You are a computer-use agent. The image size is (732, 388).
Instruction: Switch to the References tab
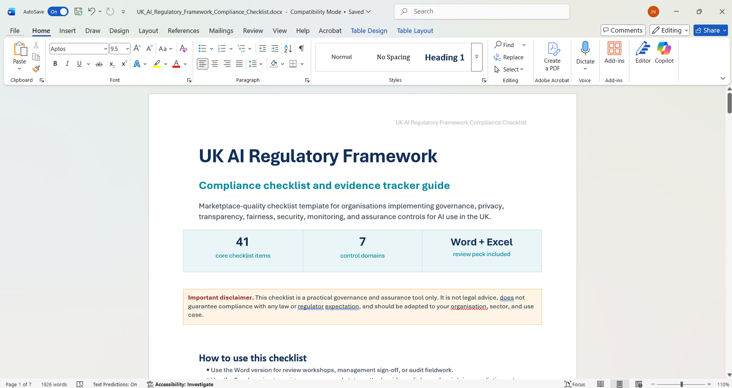click(x=183, y=31)
